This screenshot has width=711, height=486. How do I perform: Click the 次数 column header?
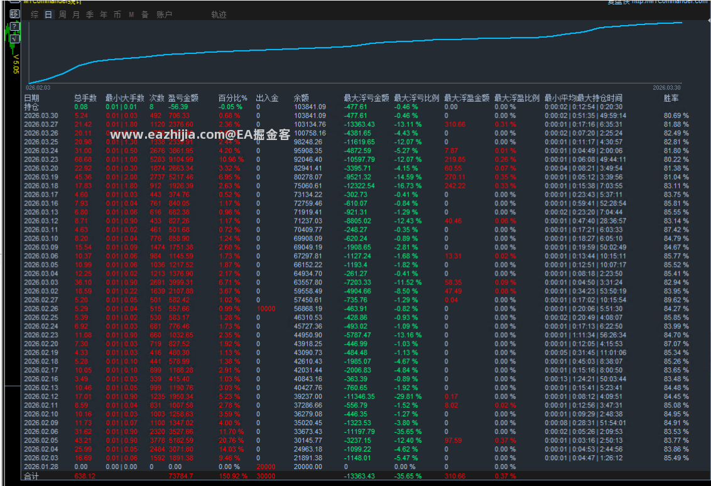[157, 98]
